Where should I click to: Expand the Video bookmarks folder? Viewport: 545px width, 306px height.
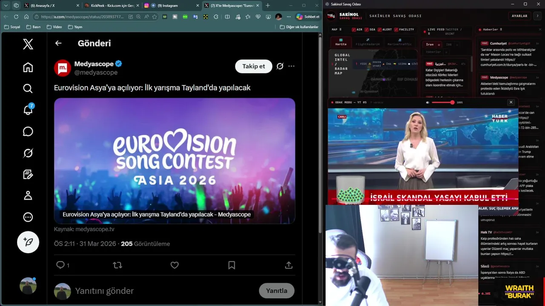[x=54, y=27]
